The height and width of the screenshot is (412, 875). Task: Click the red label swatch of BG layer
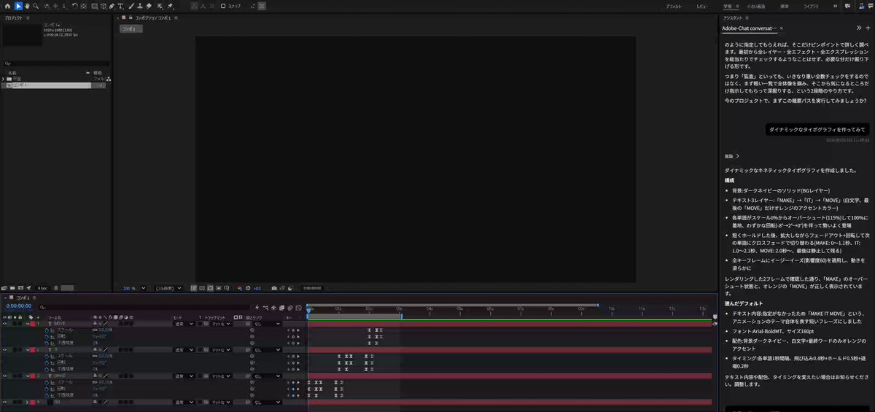click(33, 402)
